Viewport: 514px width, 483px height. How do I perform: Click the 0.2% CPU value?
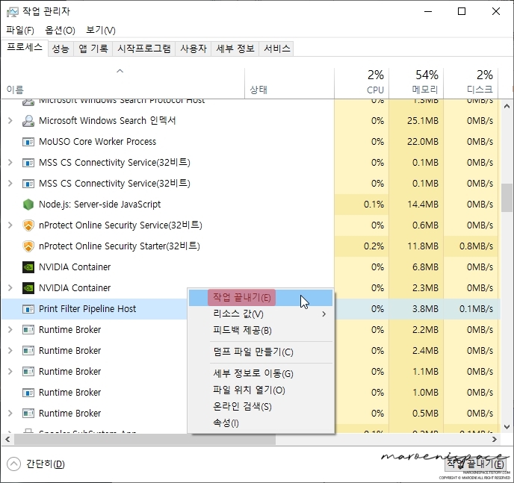pos(374,246)
